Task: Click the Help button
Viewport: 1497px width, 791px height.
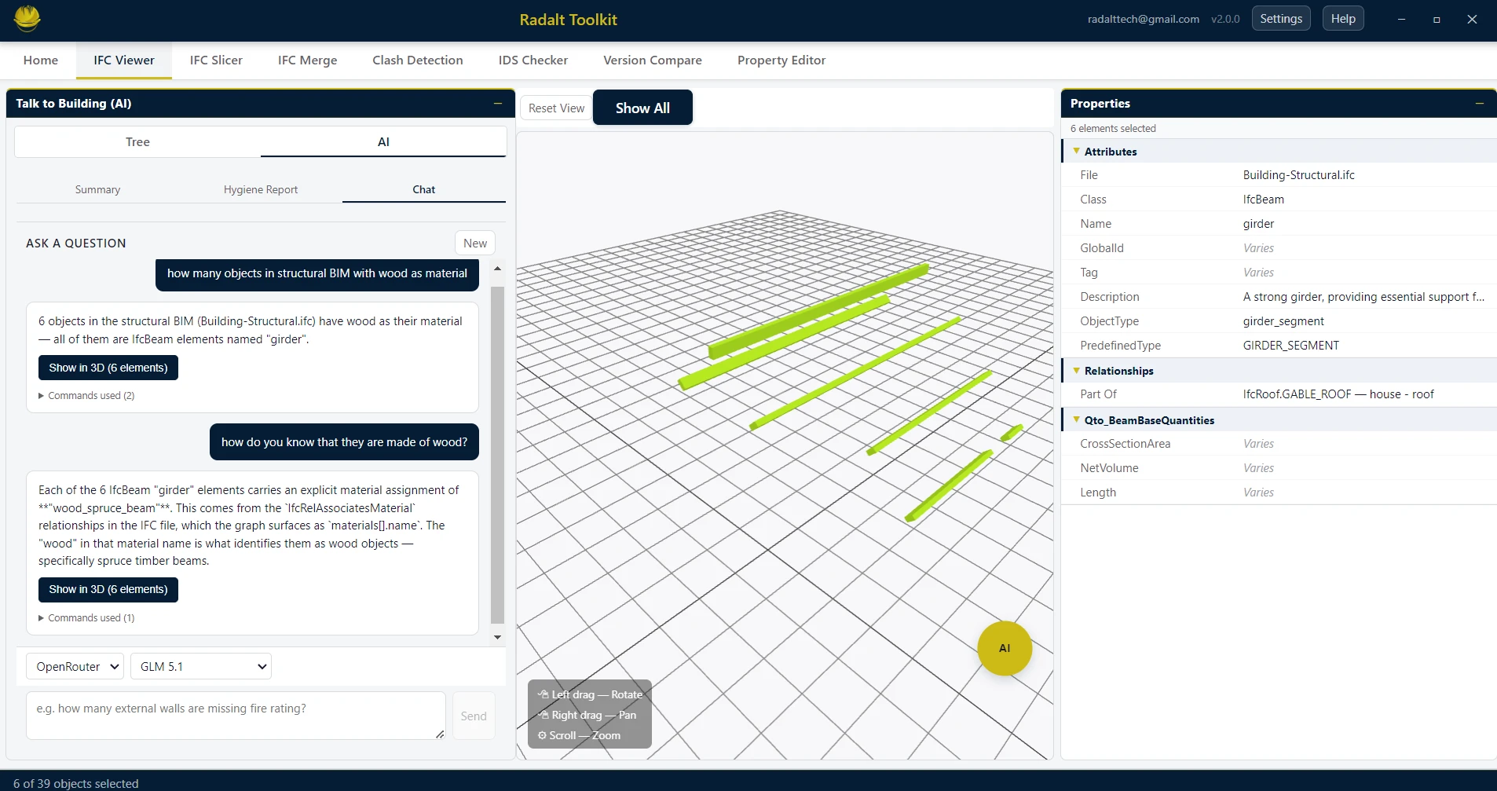Action: pos(1343,19)
